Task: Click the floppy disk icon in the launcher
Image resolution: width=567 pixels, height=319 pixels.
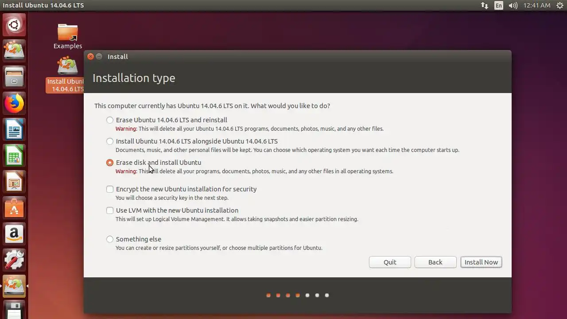Action: pos(14,310)
